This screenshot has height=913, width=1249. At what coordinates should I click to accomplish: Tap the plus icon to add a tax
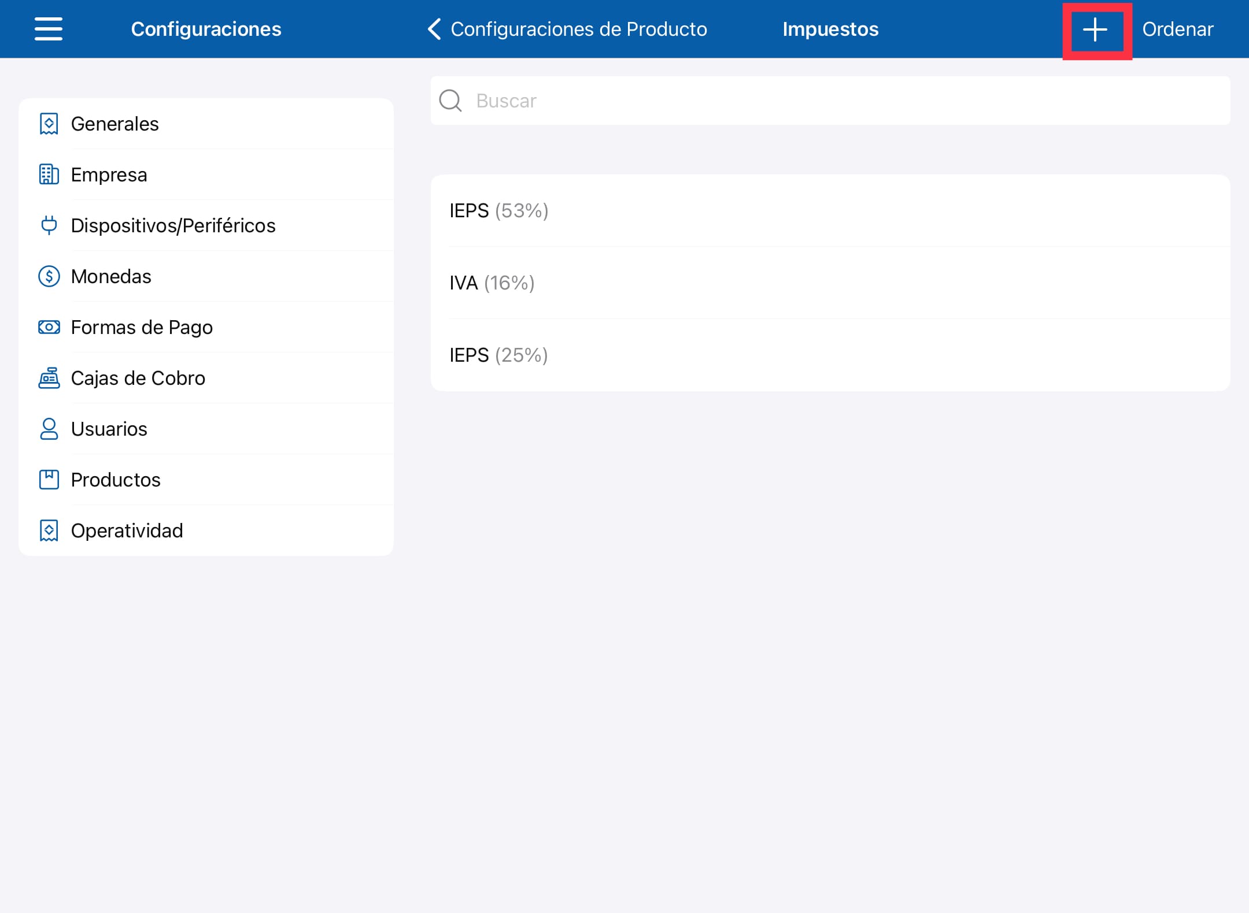(1095, 29)
